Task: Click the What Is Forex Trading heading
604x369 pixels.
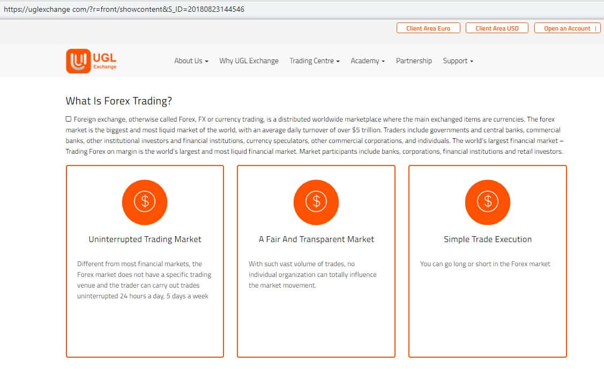Action: pos(118,101)
